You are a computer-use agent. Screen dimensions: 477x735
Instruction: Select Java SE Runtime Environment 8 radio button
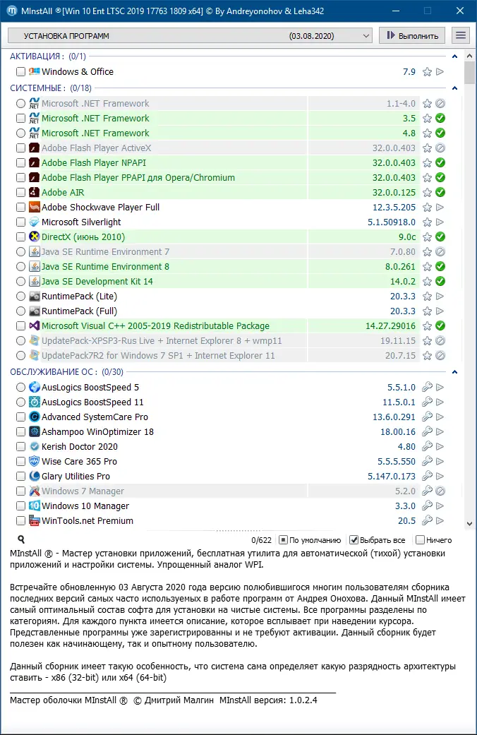[x=20, y=266]
